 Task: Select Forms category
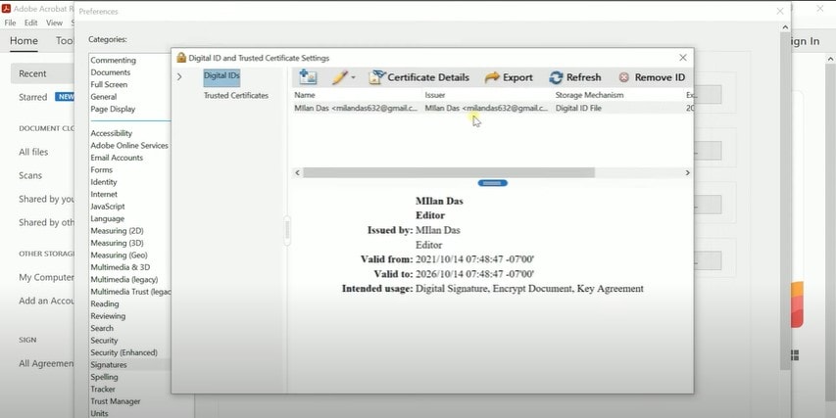coord(101,170)
